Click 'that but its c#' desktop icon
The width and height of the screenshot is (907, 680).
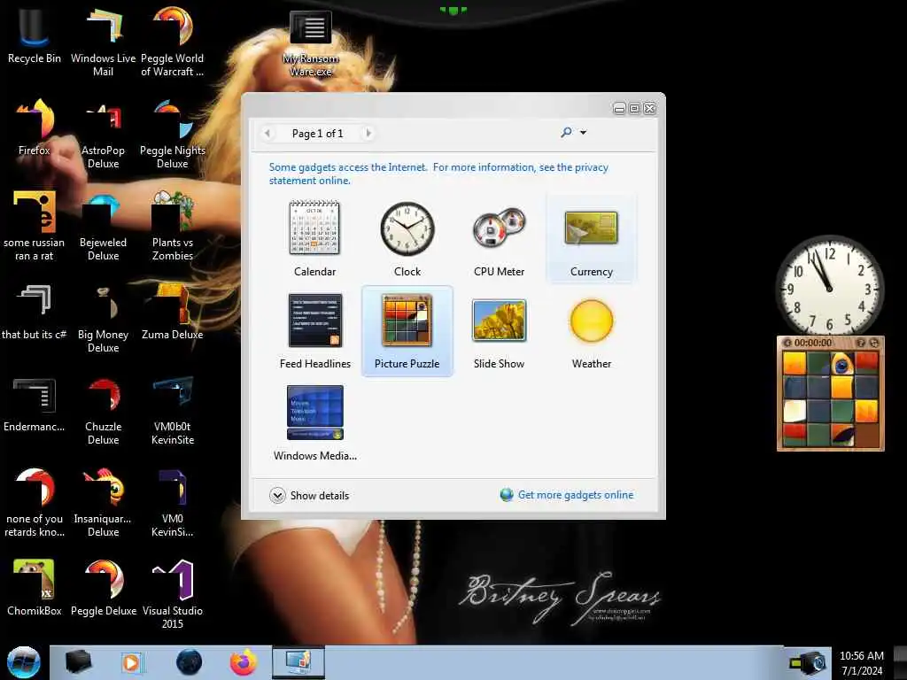coord(35,313)
